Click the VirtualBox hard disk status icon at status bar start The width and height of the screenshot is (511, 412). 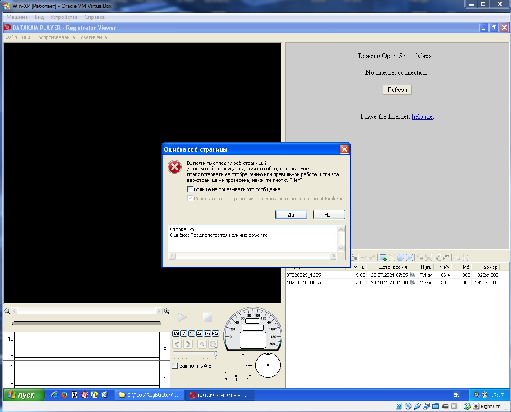(398, 406)
